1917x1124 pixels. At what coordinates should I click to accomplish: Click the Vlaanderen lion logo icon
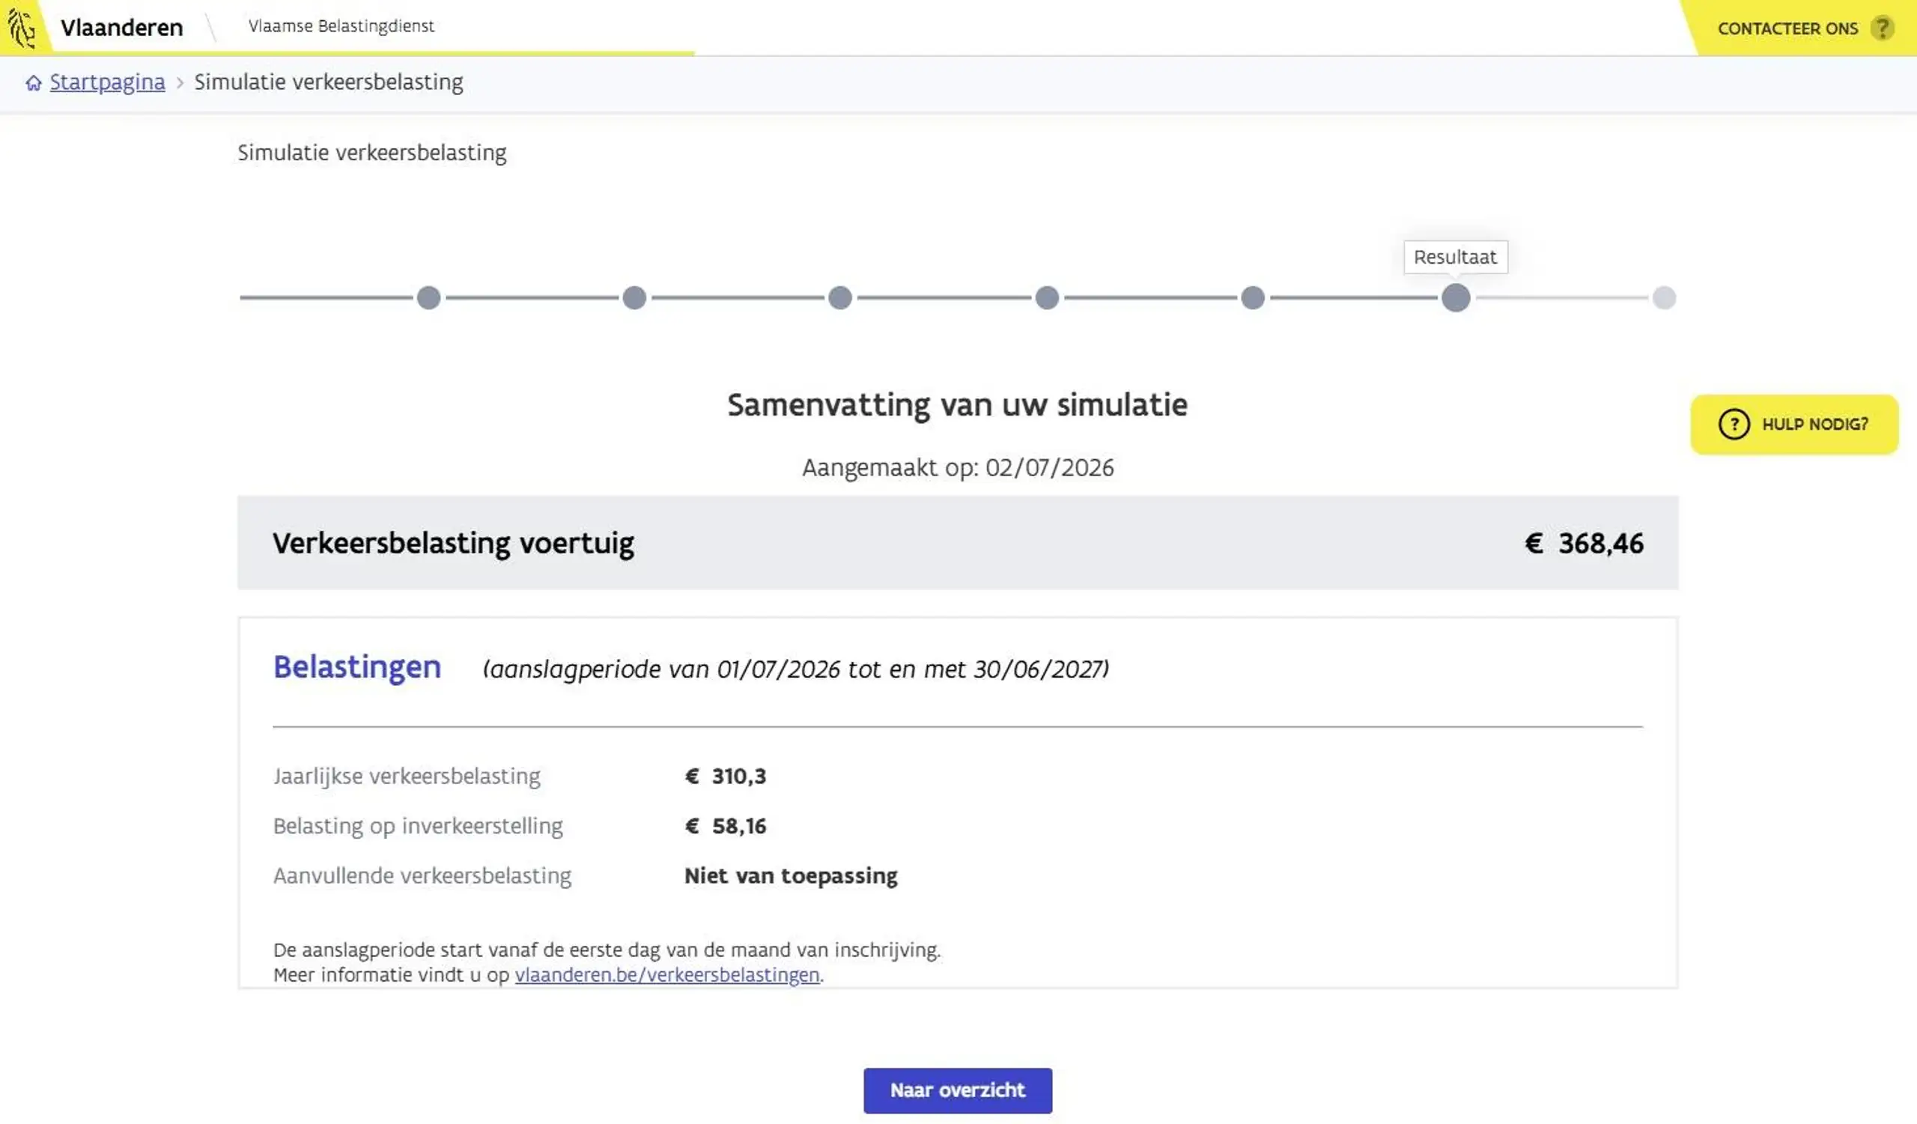click(x=22, y=28)
